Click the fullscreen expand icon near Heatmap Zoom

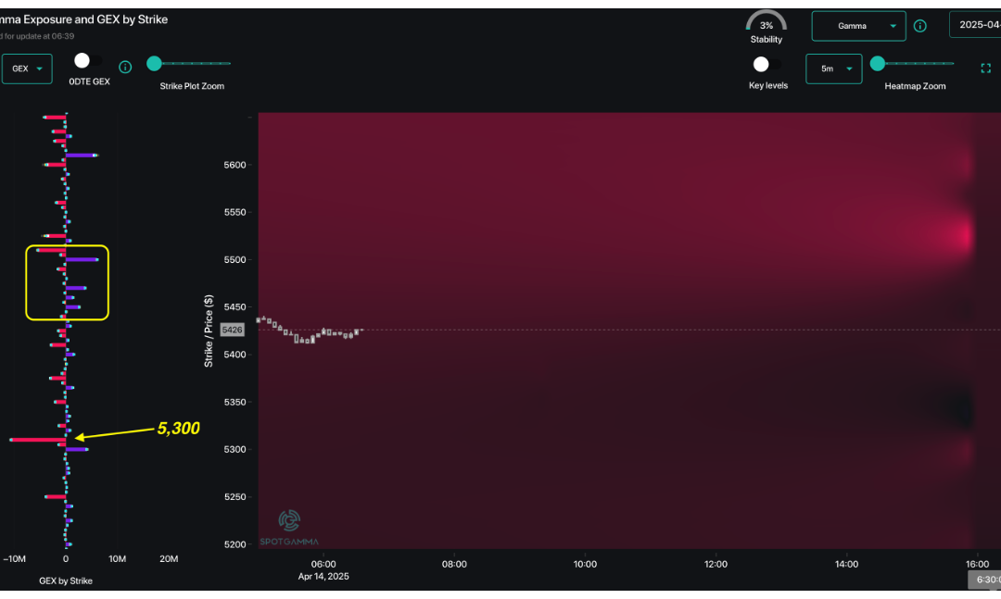click(x=985, y=68)
